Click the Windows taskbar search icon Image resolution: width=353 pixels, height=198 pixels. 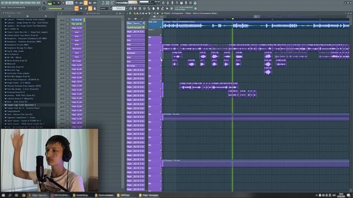pyautogui.click(x=10, y=196)
